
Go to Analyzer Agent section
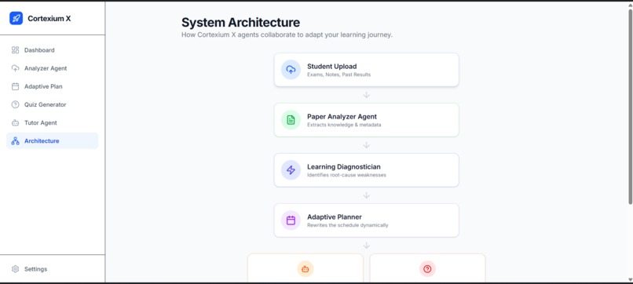coord(52,68)
